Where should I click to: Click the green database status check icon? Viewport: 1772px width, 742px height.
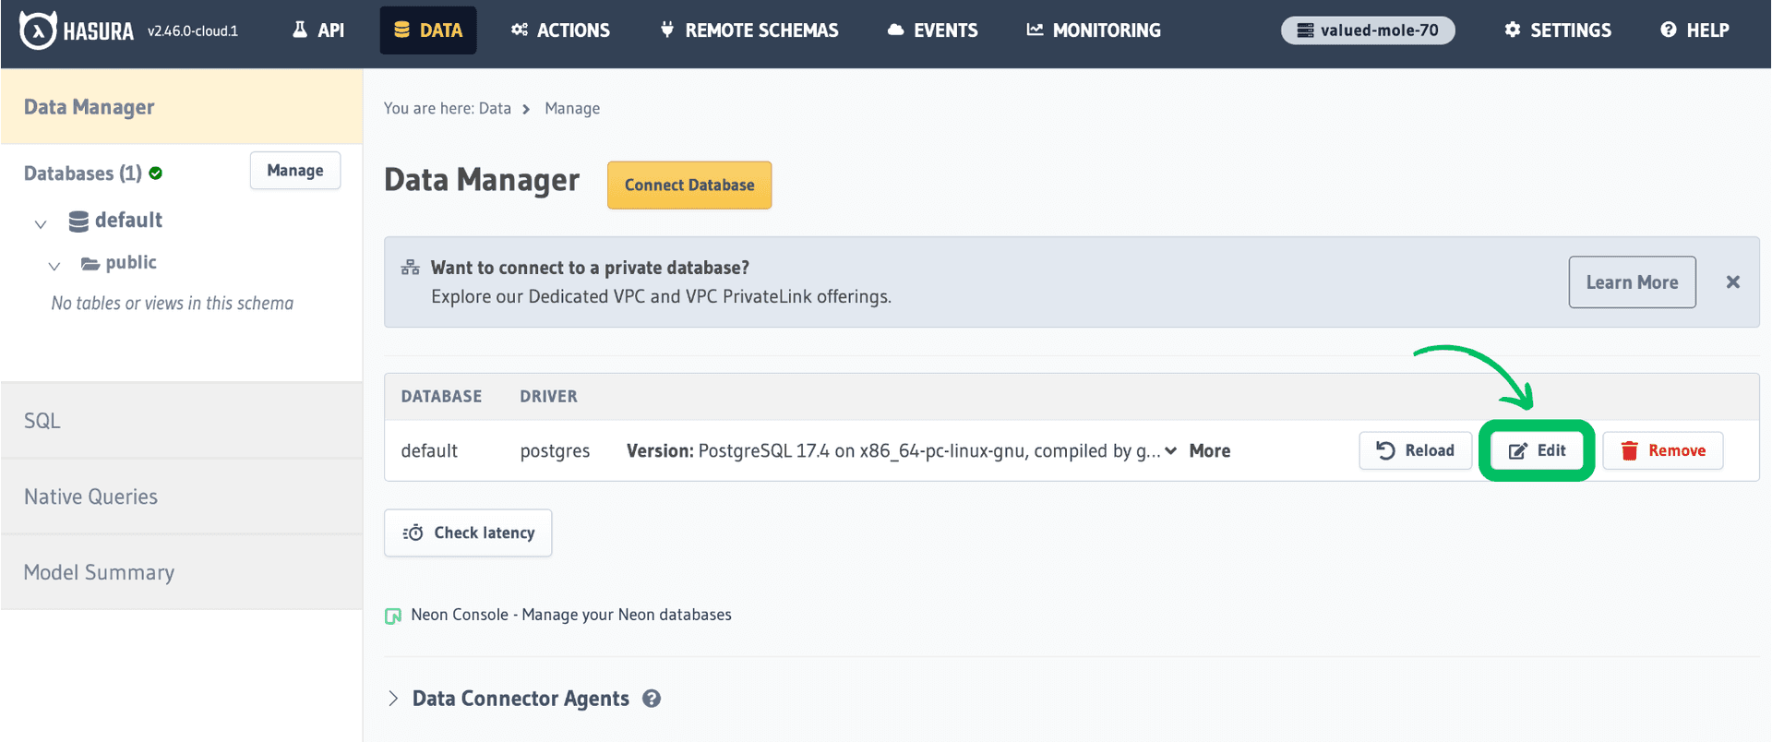[156, 174]
